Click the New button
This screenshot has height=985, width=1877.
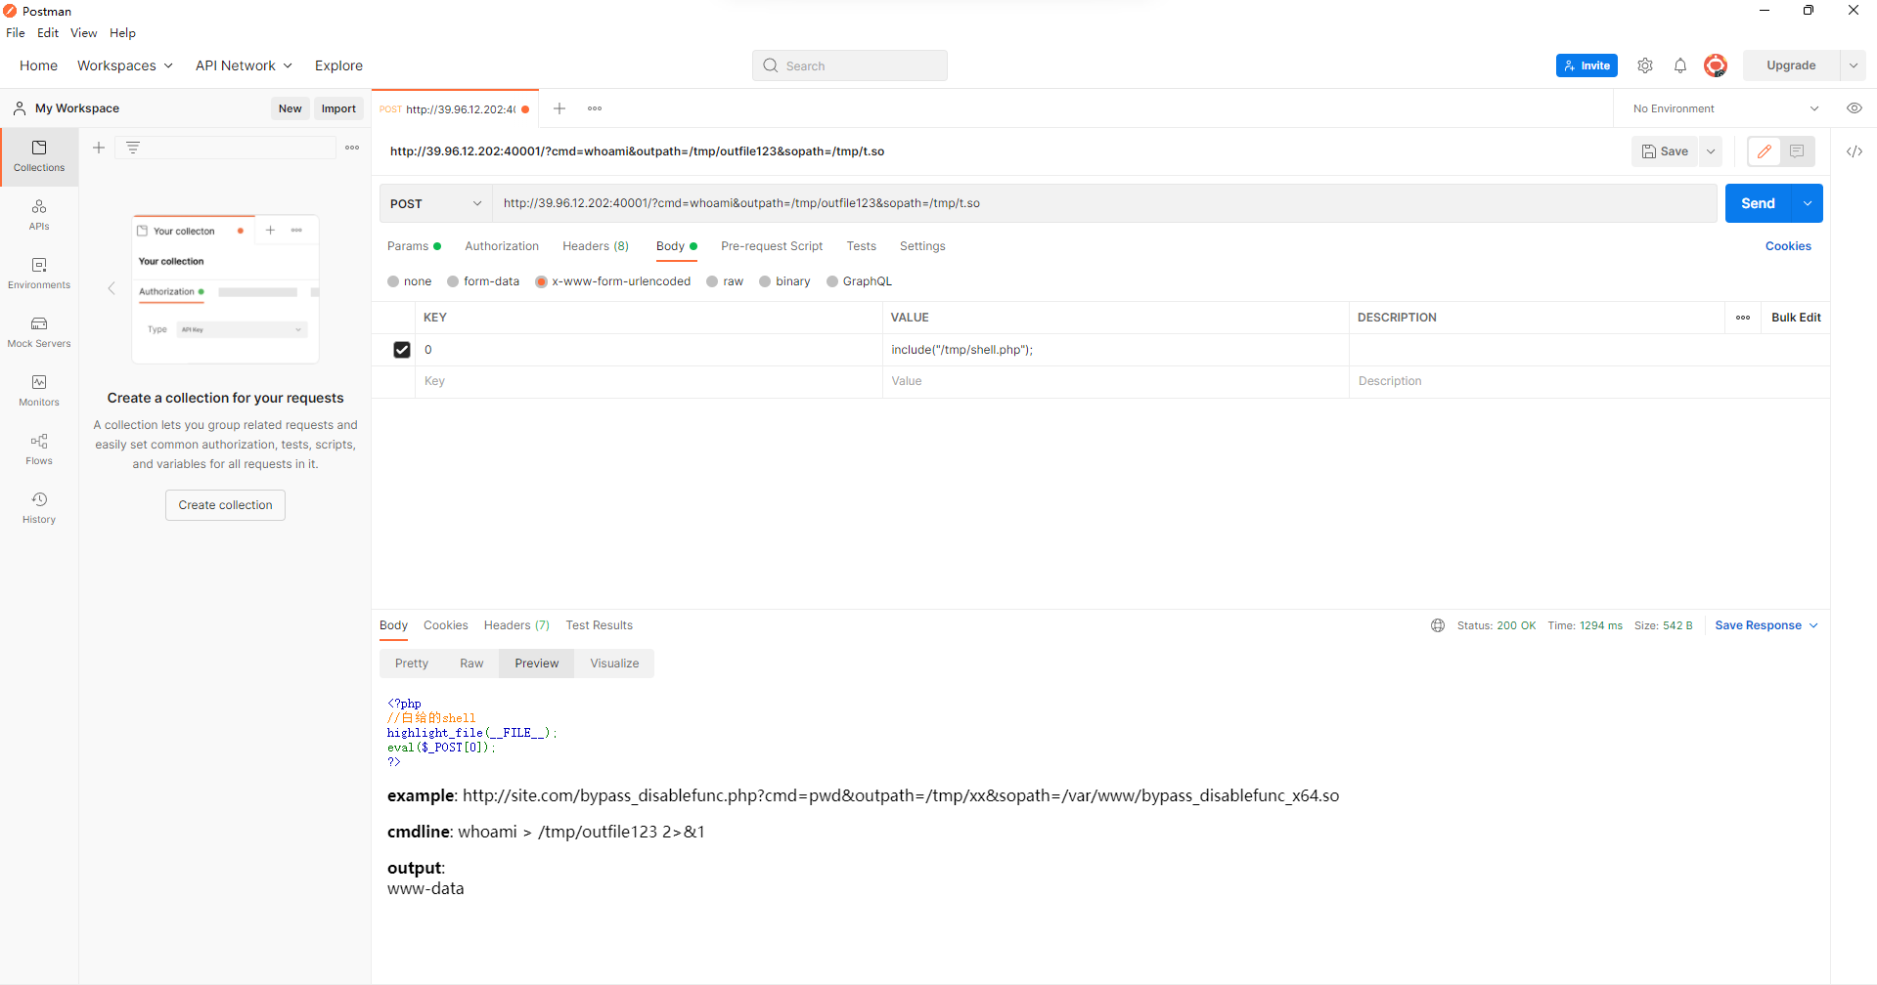[290, 108]
